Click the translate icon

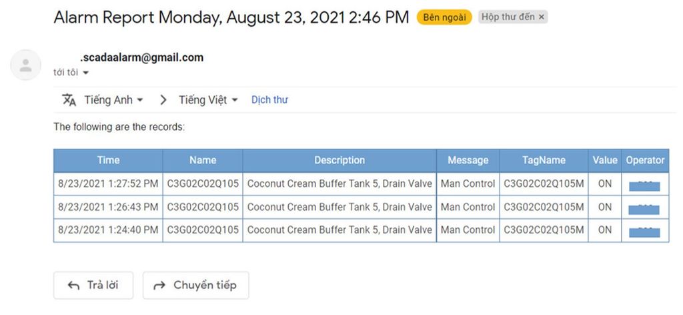(69, 100)
